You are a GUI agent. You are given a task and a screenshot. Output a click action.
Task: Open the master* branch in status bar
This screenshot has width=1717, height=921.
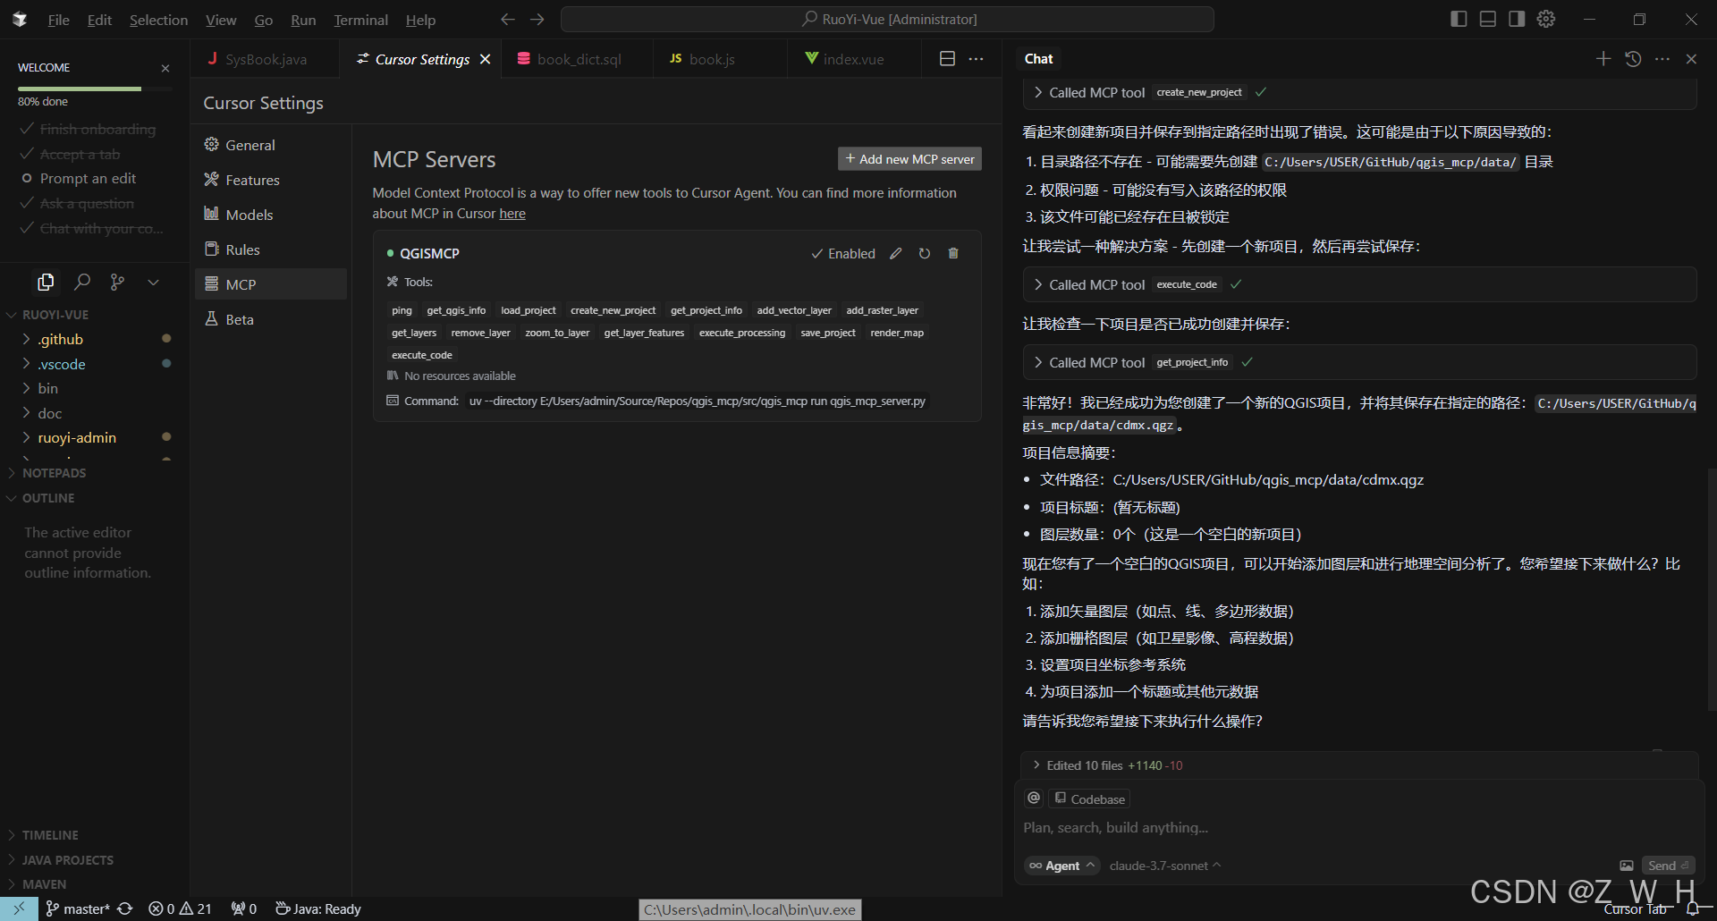(78, 908)
